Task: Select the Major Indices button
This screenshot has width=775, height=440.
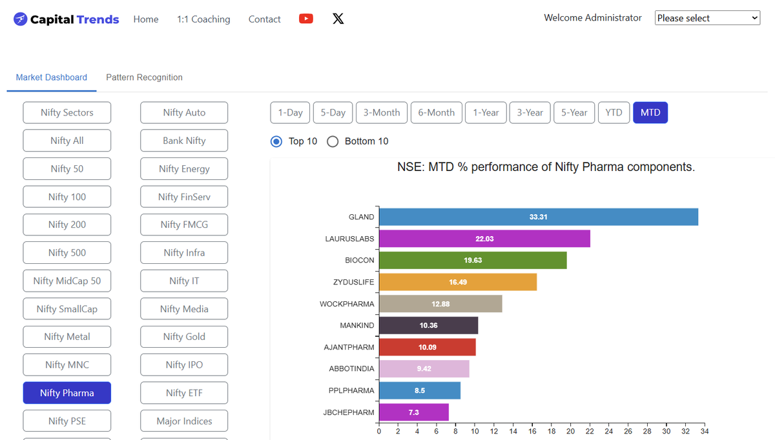Action: 184,421
